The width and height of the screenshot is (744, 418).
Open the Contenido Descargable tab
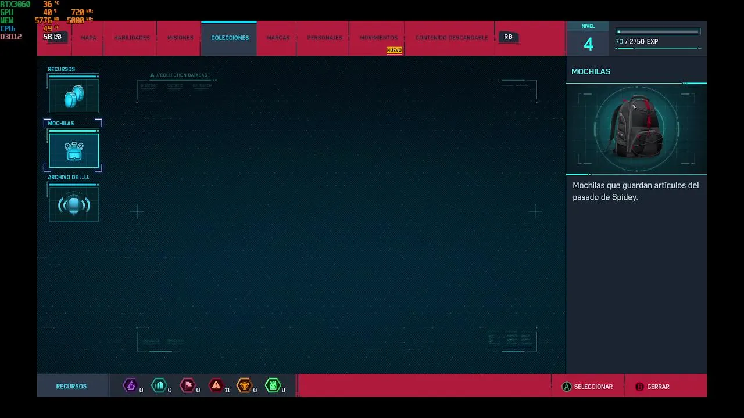pos(452,38)
